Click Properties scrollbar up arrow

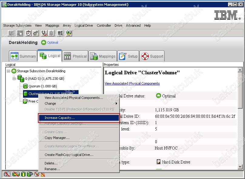click(x=240, y=69)
